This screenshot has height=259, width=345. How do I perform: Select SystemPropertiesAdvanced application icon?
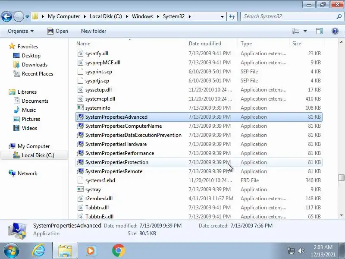pos(80,117)
